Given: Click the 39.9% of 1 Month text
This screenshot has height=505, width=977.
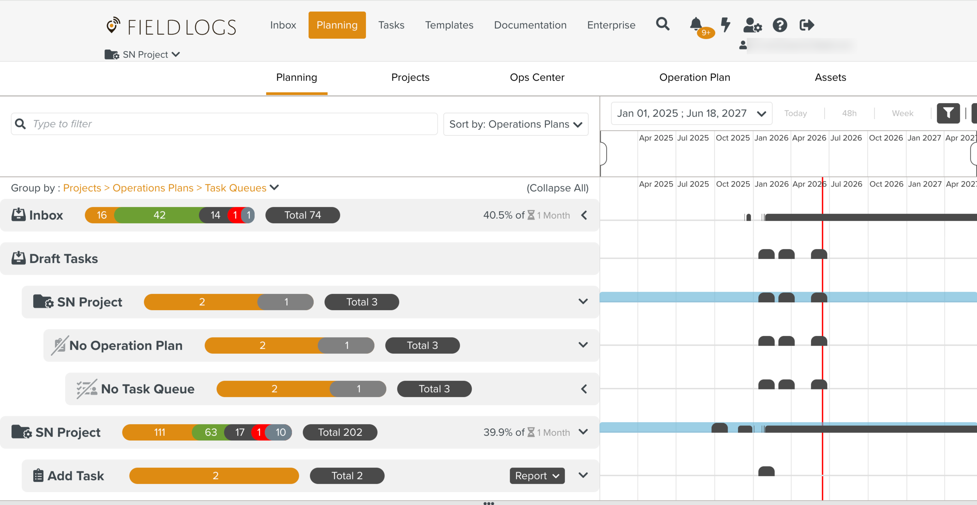Looking at the screenshot, I should point(526,432).
